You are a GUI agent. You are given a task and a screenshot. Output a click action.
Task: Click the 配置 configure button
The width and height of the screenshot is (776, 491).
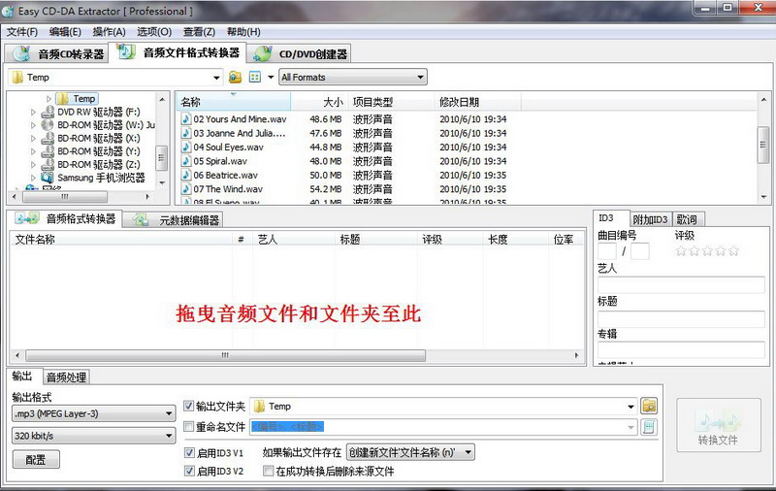point(36,459)
